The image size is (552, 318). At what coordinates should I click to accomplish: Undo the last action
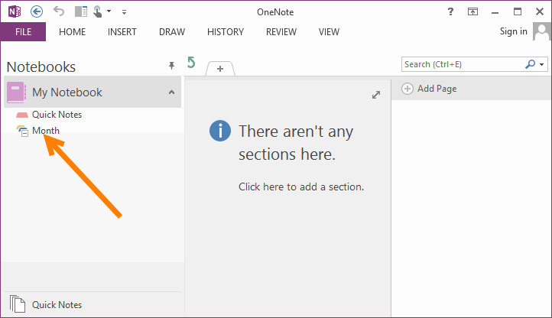[x=59, y=11]
